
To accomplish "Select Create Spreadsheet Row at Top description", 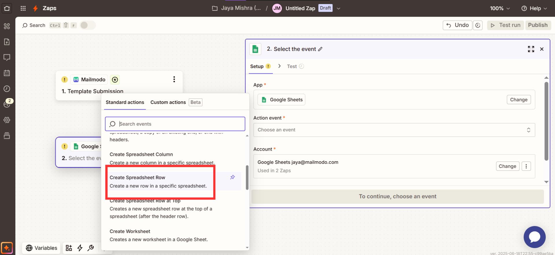I will pyautogui.click(x=161, y=213).
